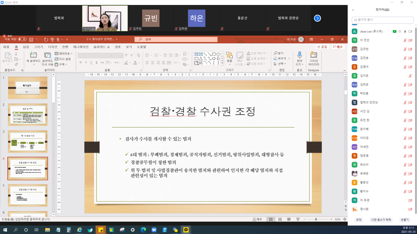Start slideshow from the quick access toolbar
Screen dimensions: 417x234
(52, 39)
